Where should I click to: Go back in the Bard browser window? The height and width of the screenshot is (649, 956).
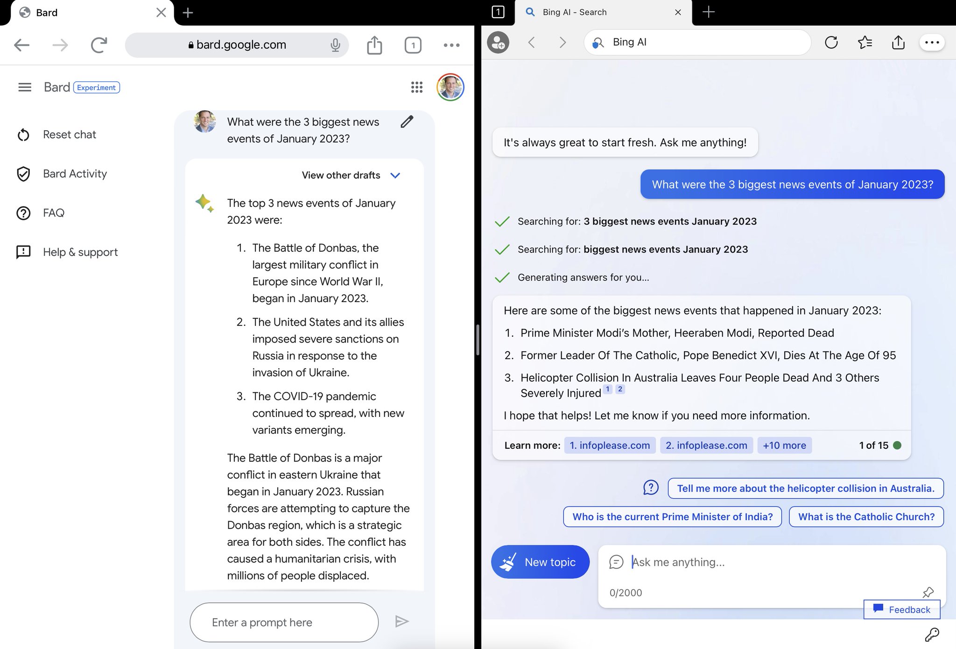[x=21, y=45]
